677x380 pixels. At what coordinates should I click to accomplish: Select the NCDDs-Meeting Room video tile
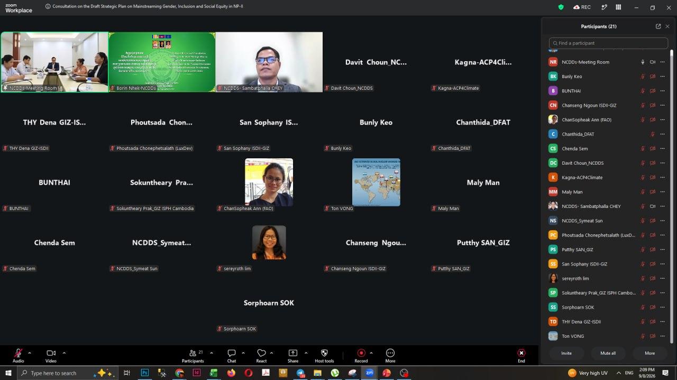[x=54, y=62]
